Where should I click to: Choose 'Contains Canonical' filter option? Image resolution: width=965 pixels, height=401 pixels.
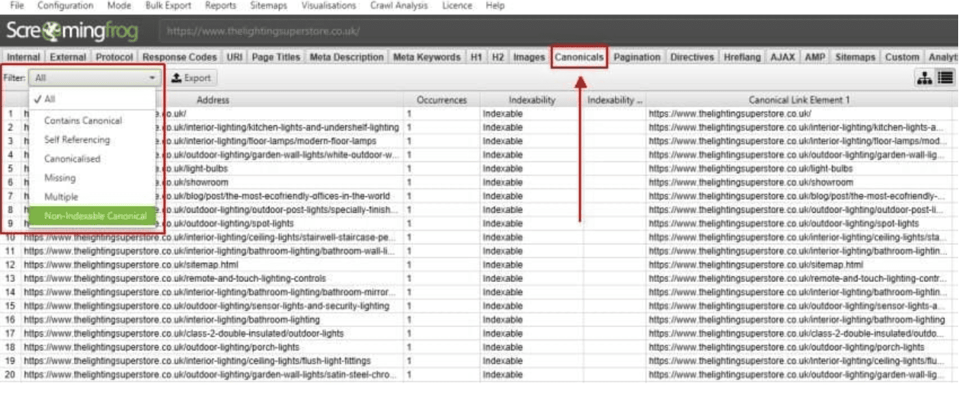point(92,120)
